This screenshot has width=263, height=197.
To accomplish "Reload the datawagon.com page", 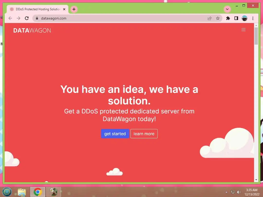I will pos(27,18).
